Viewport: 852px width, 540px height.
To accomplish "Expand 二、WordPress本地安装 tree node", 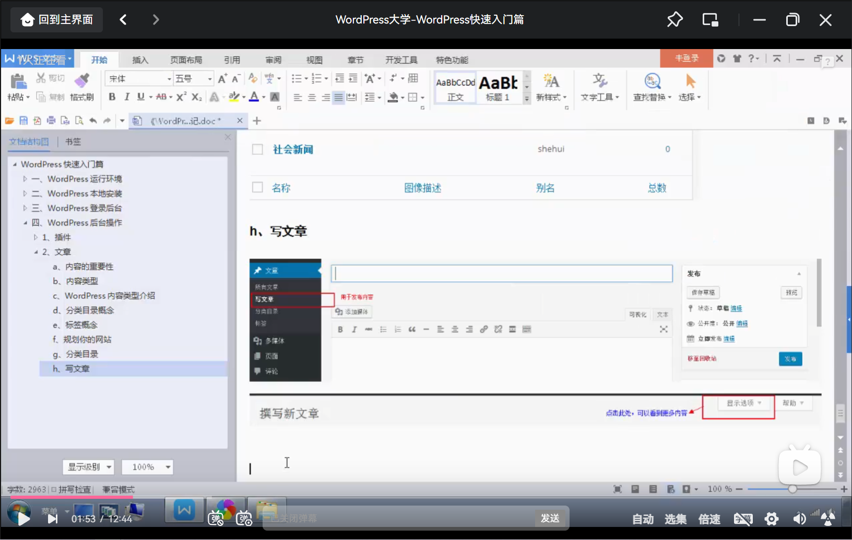I will 25,194.
